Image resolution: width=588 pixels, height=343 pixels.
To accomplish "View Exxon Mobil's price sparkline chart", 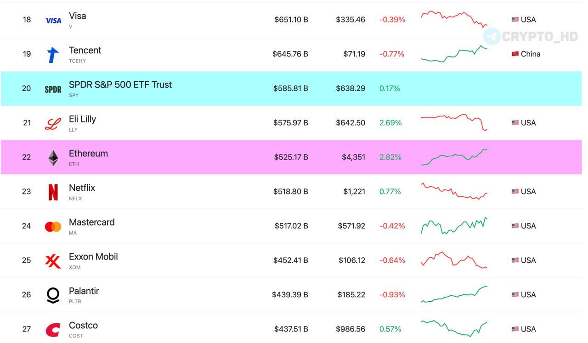I will 454,260.
